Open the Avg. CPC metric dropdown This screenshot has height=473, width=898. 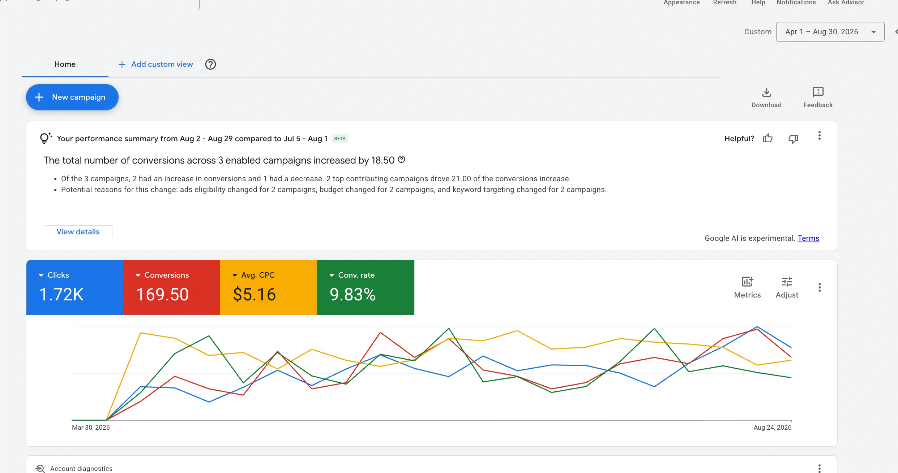point(235,275)
